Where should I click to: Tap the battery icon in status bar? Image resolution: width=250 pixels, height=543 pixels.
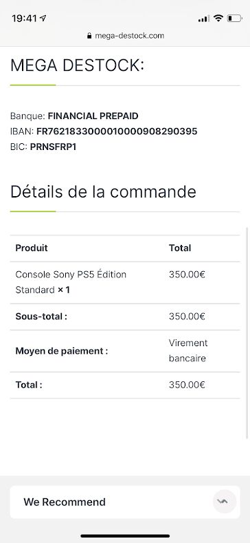tap(234, 19)
